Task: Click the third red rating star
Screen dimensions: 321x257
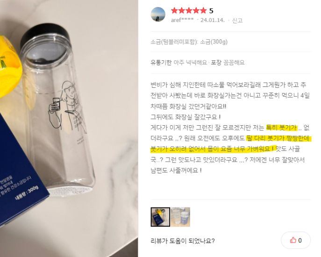Action: pos(189,10)
